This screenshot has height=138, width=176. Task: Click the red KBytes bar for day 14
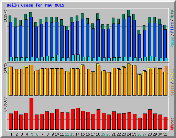78,119
